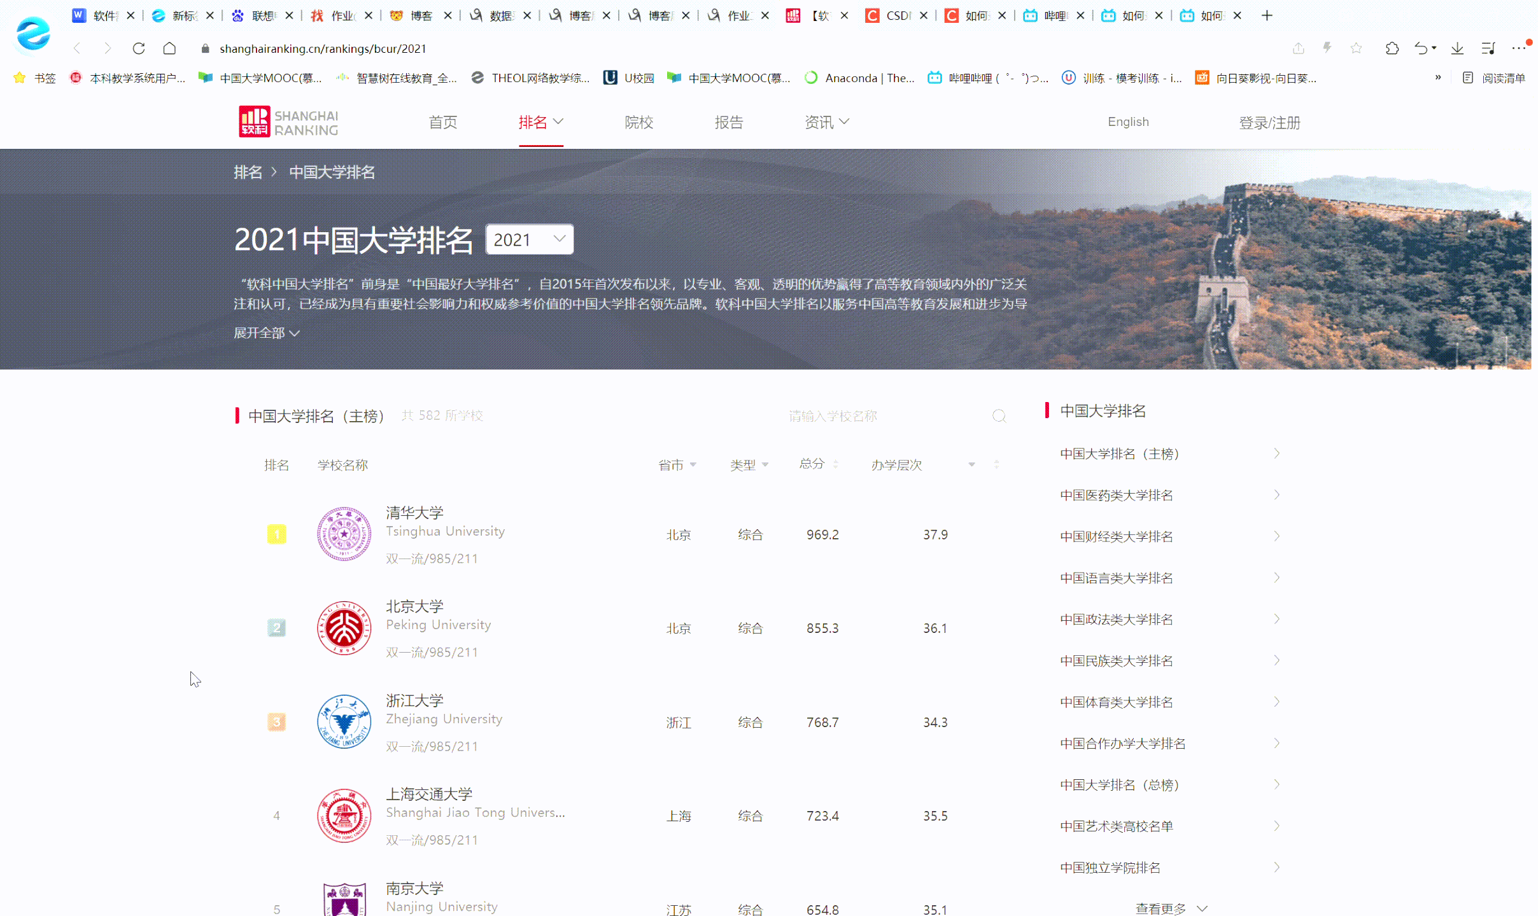This screenshot has height=916, width=1538.
Task: Click the home page icon
Action: [x=169, y=48]
